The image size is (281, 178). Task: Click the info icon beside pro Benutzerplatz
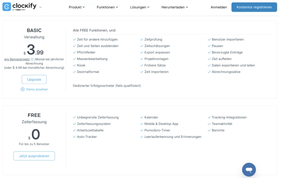click(x=32, y=59)
